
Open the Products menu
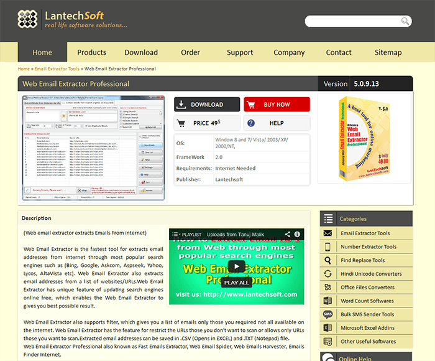click(91, 52)
